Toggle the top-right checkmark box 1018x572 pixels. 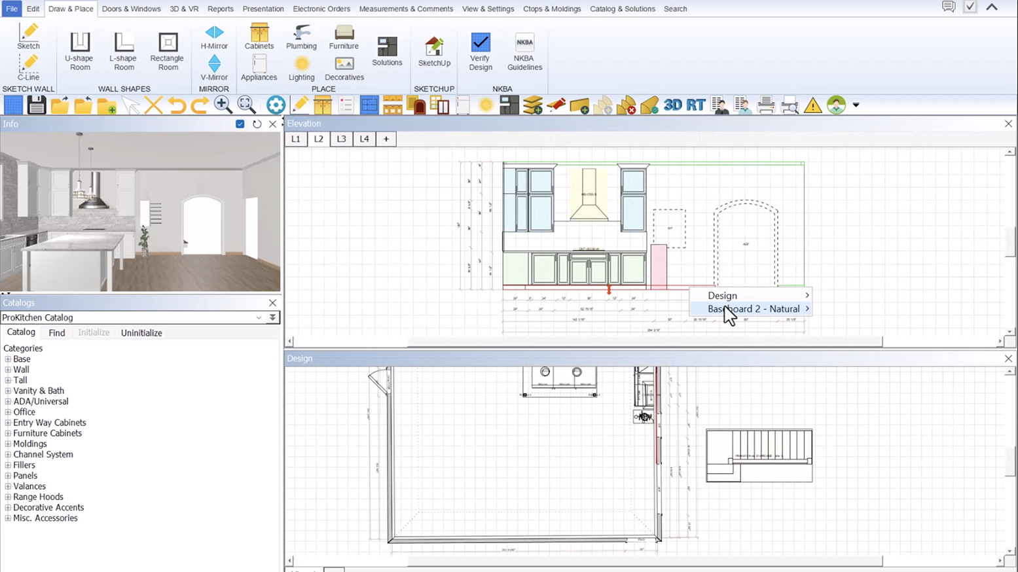[x=970, y=7]
